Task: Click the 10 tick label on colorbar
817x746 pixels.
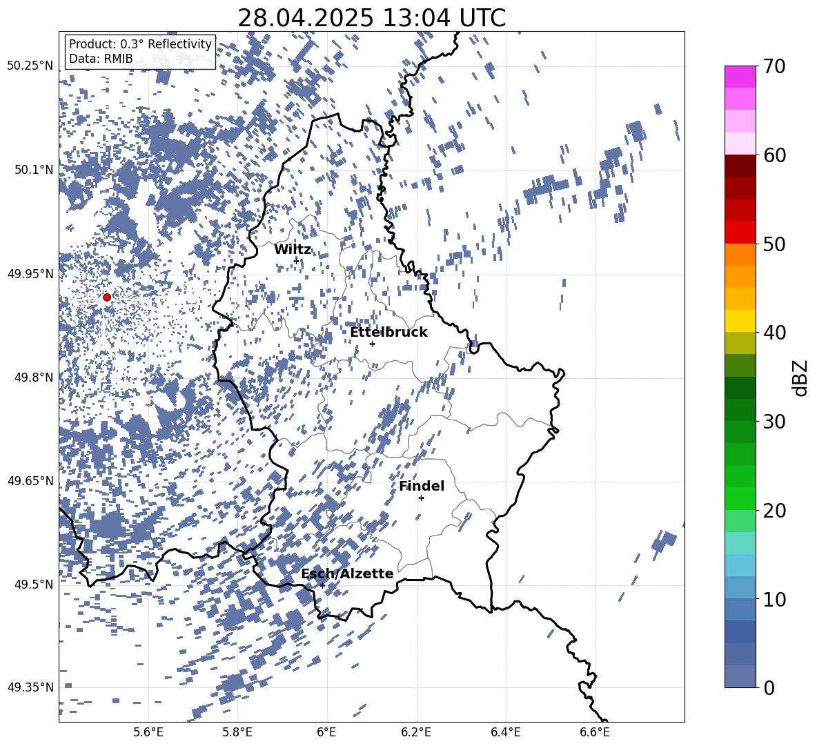Action: click(774, 599)
